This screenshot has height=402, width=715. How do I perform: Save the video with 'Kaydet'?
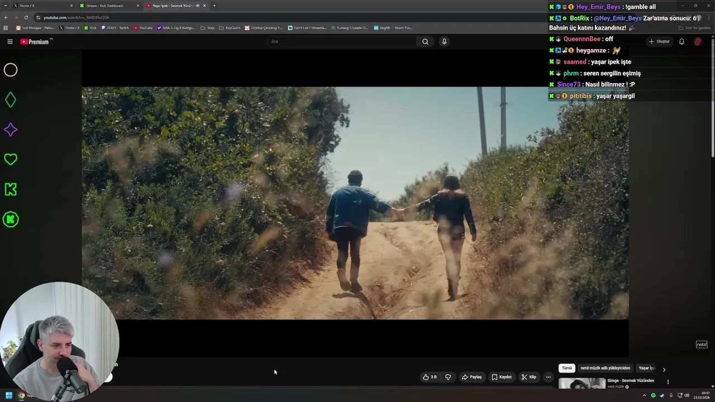[502, 377]
